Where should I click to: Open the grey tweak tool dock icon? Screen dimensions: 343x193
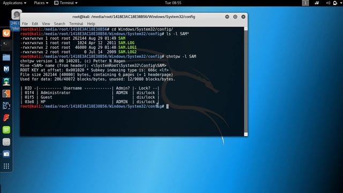click(x=6, y=142)
